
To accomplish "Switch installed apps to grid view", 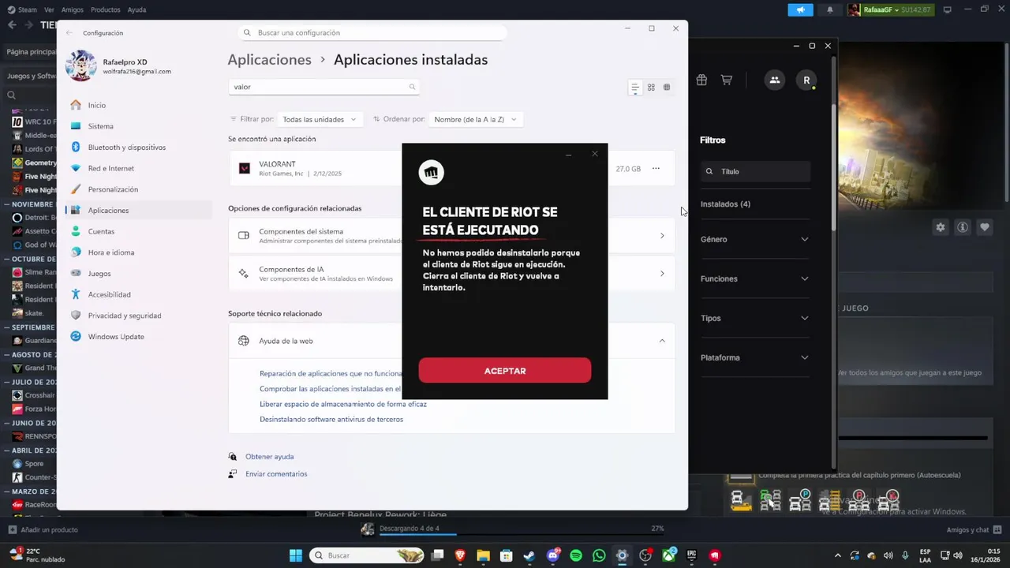I will pos(651,88).
